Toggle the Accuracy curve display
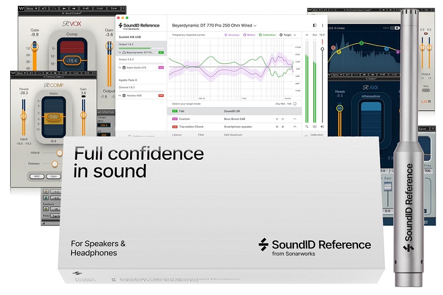Viewport: 443px width, 295px height. [x=232, y=35]
